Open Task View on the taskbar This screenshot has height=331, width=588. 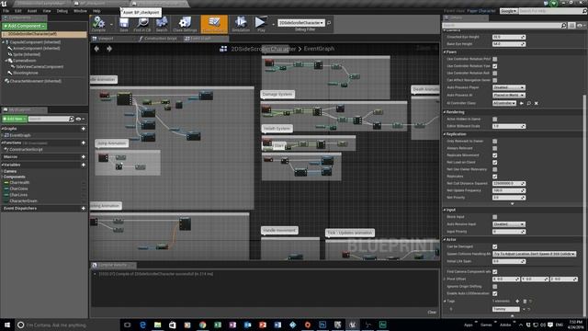[x=128, y=325]
